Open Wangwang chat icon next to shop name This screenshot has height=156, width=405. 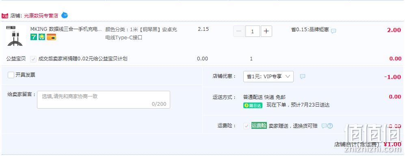[65, 15]
